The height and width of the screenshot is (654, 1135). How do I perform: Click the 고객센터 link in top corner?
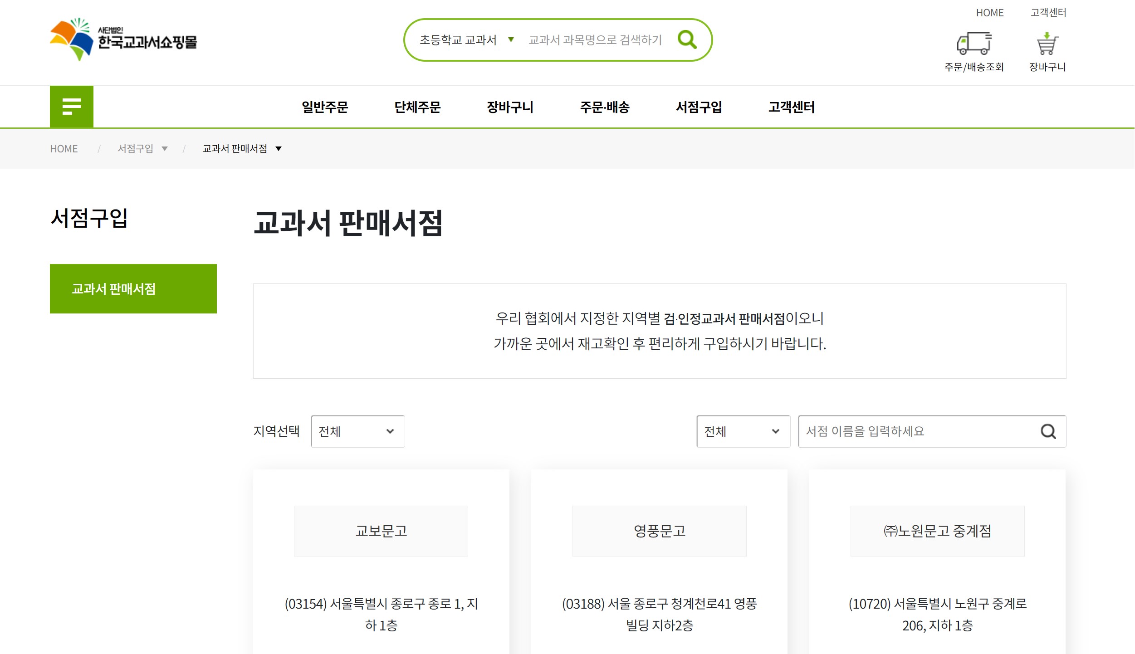click(1048, 13)
